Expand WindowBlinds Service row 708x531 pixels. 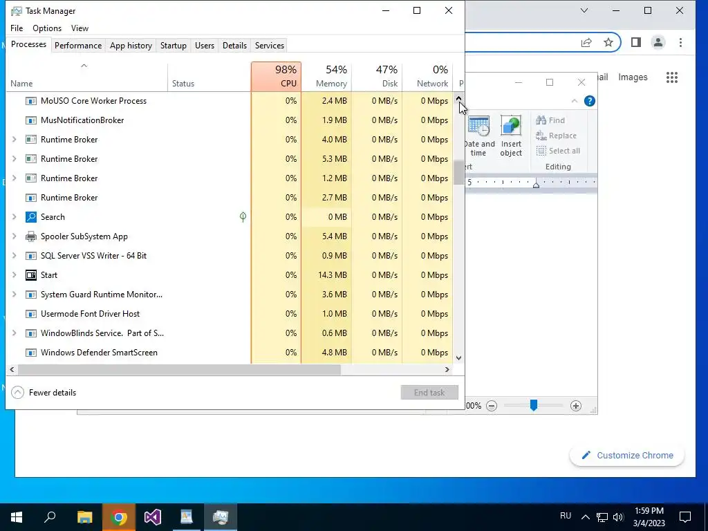14,333
